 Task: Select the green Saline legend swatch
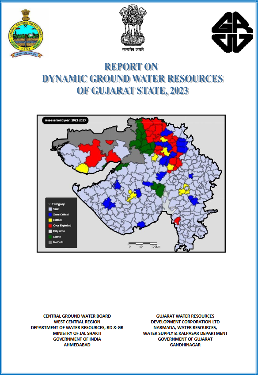(50, 237)
